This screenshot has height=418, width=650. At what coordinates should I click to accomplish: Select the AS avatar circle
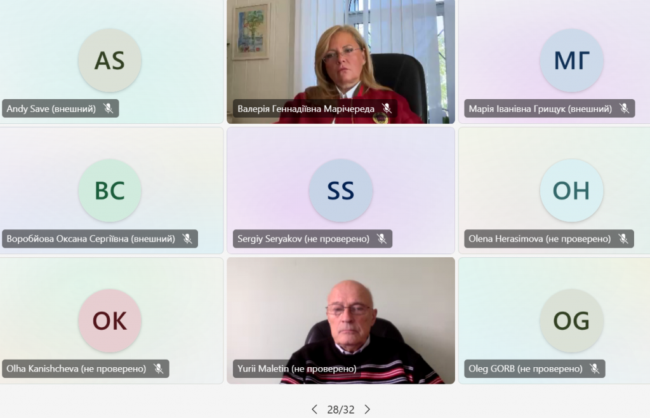[110, 60]
